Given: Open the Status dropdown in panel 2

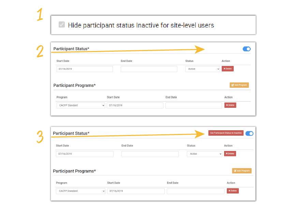Looking at the screenshot, I should [203, 69].
